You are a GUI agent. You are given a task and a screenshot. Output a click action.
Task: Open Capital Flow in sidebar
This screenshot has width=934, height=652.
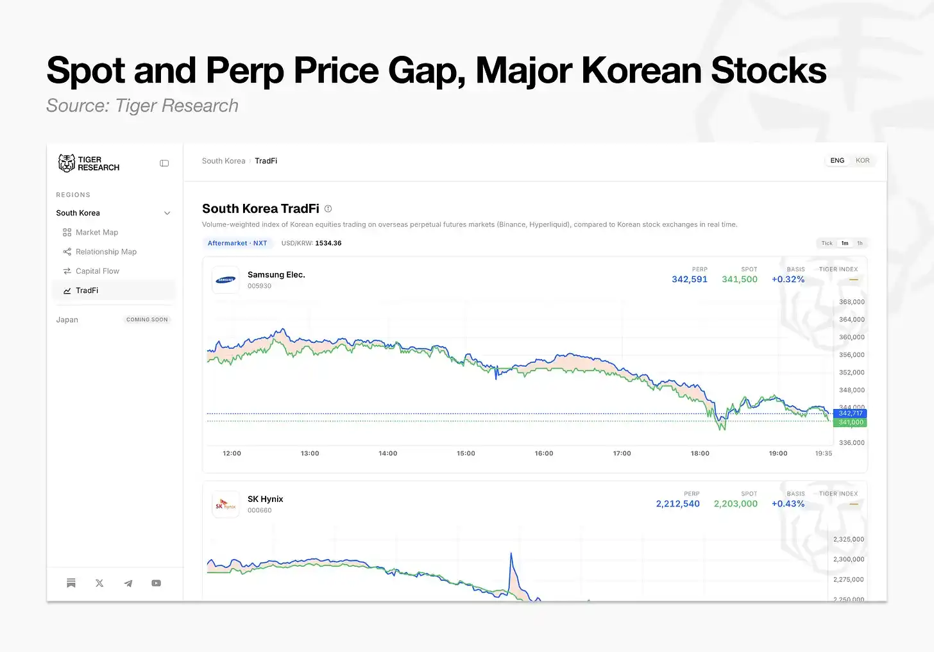coord(97,271)
